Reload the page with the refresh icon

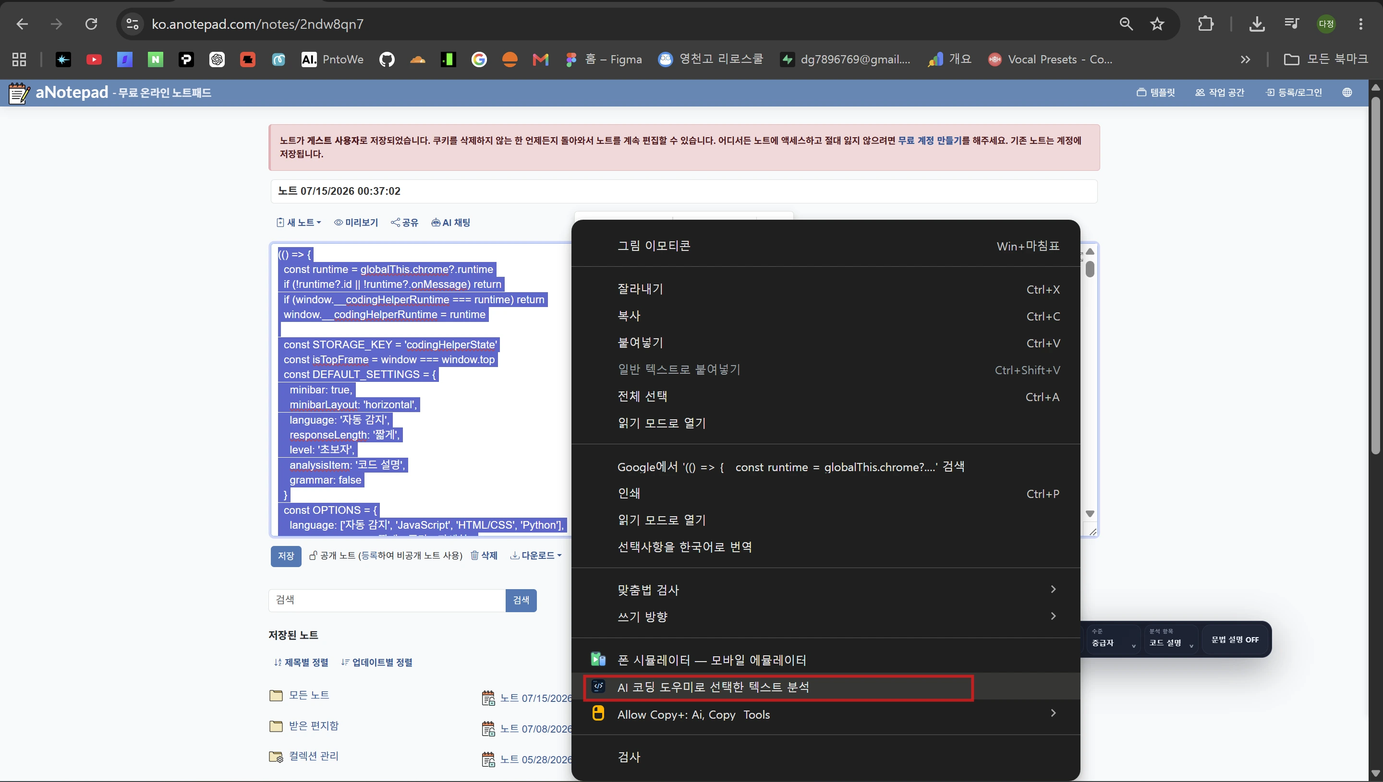[x=91, y=24]
